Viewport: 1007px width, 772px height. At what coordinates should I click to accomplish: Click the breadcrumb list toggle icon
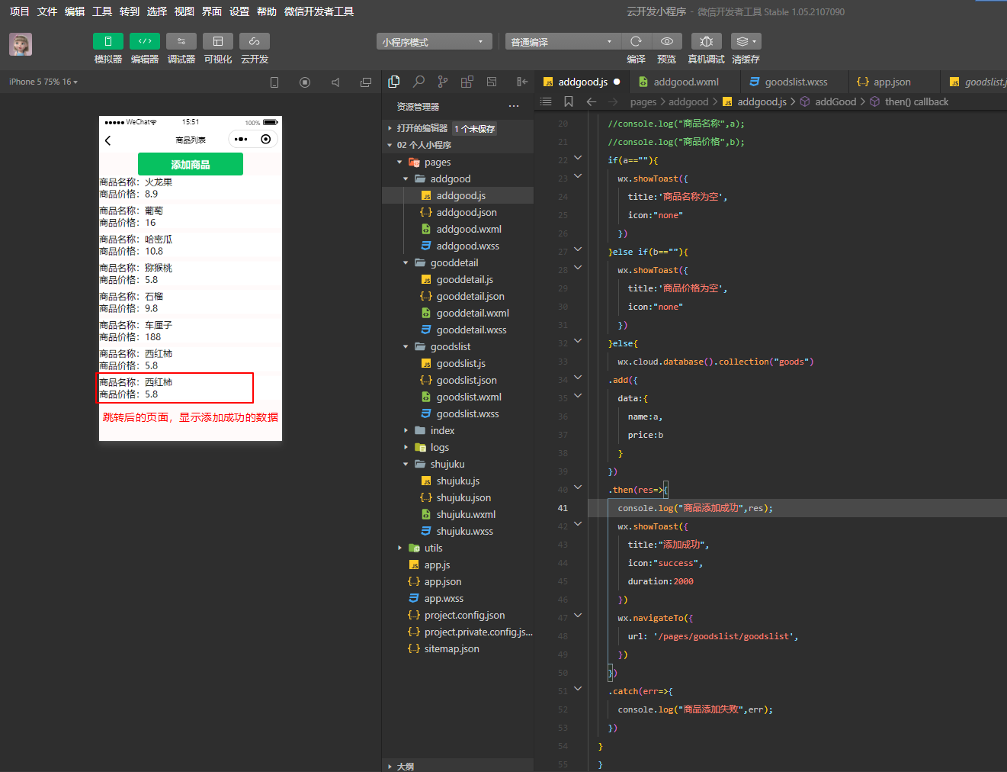(x=546, y=101)
